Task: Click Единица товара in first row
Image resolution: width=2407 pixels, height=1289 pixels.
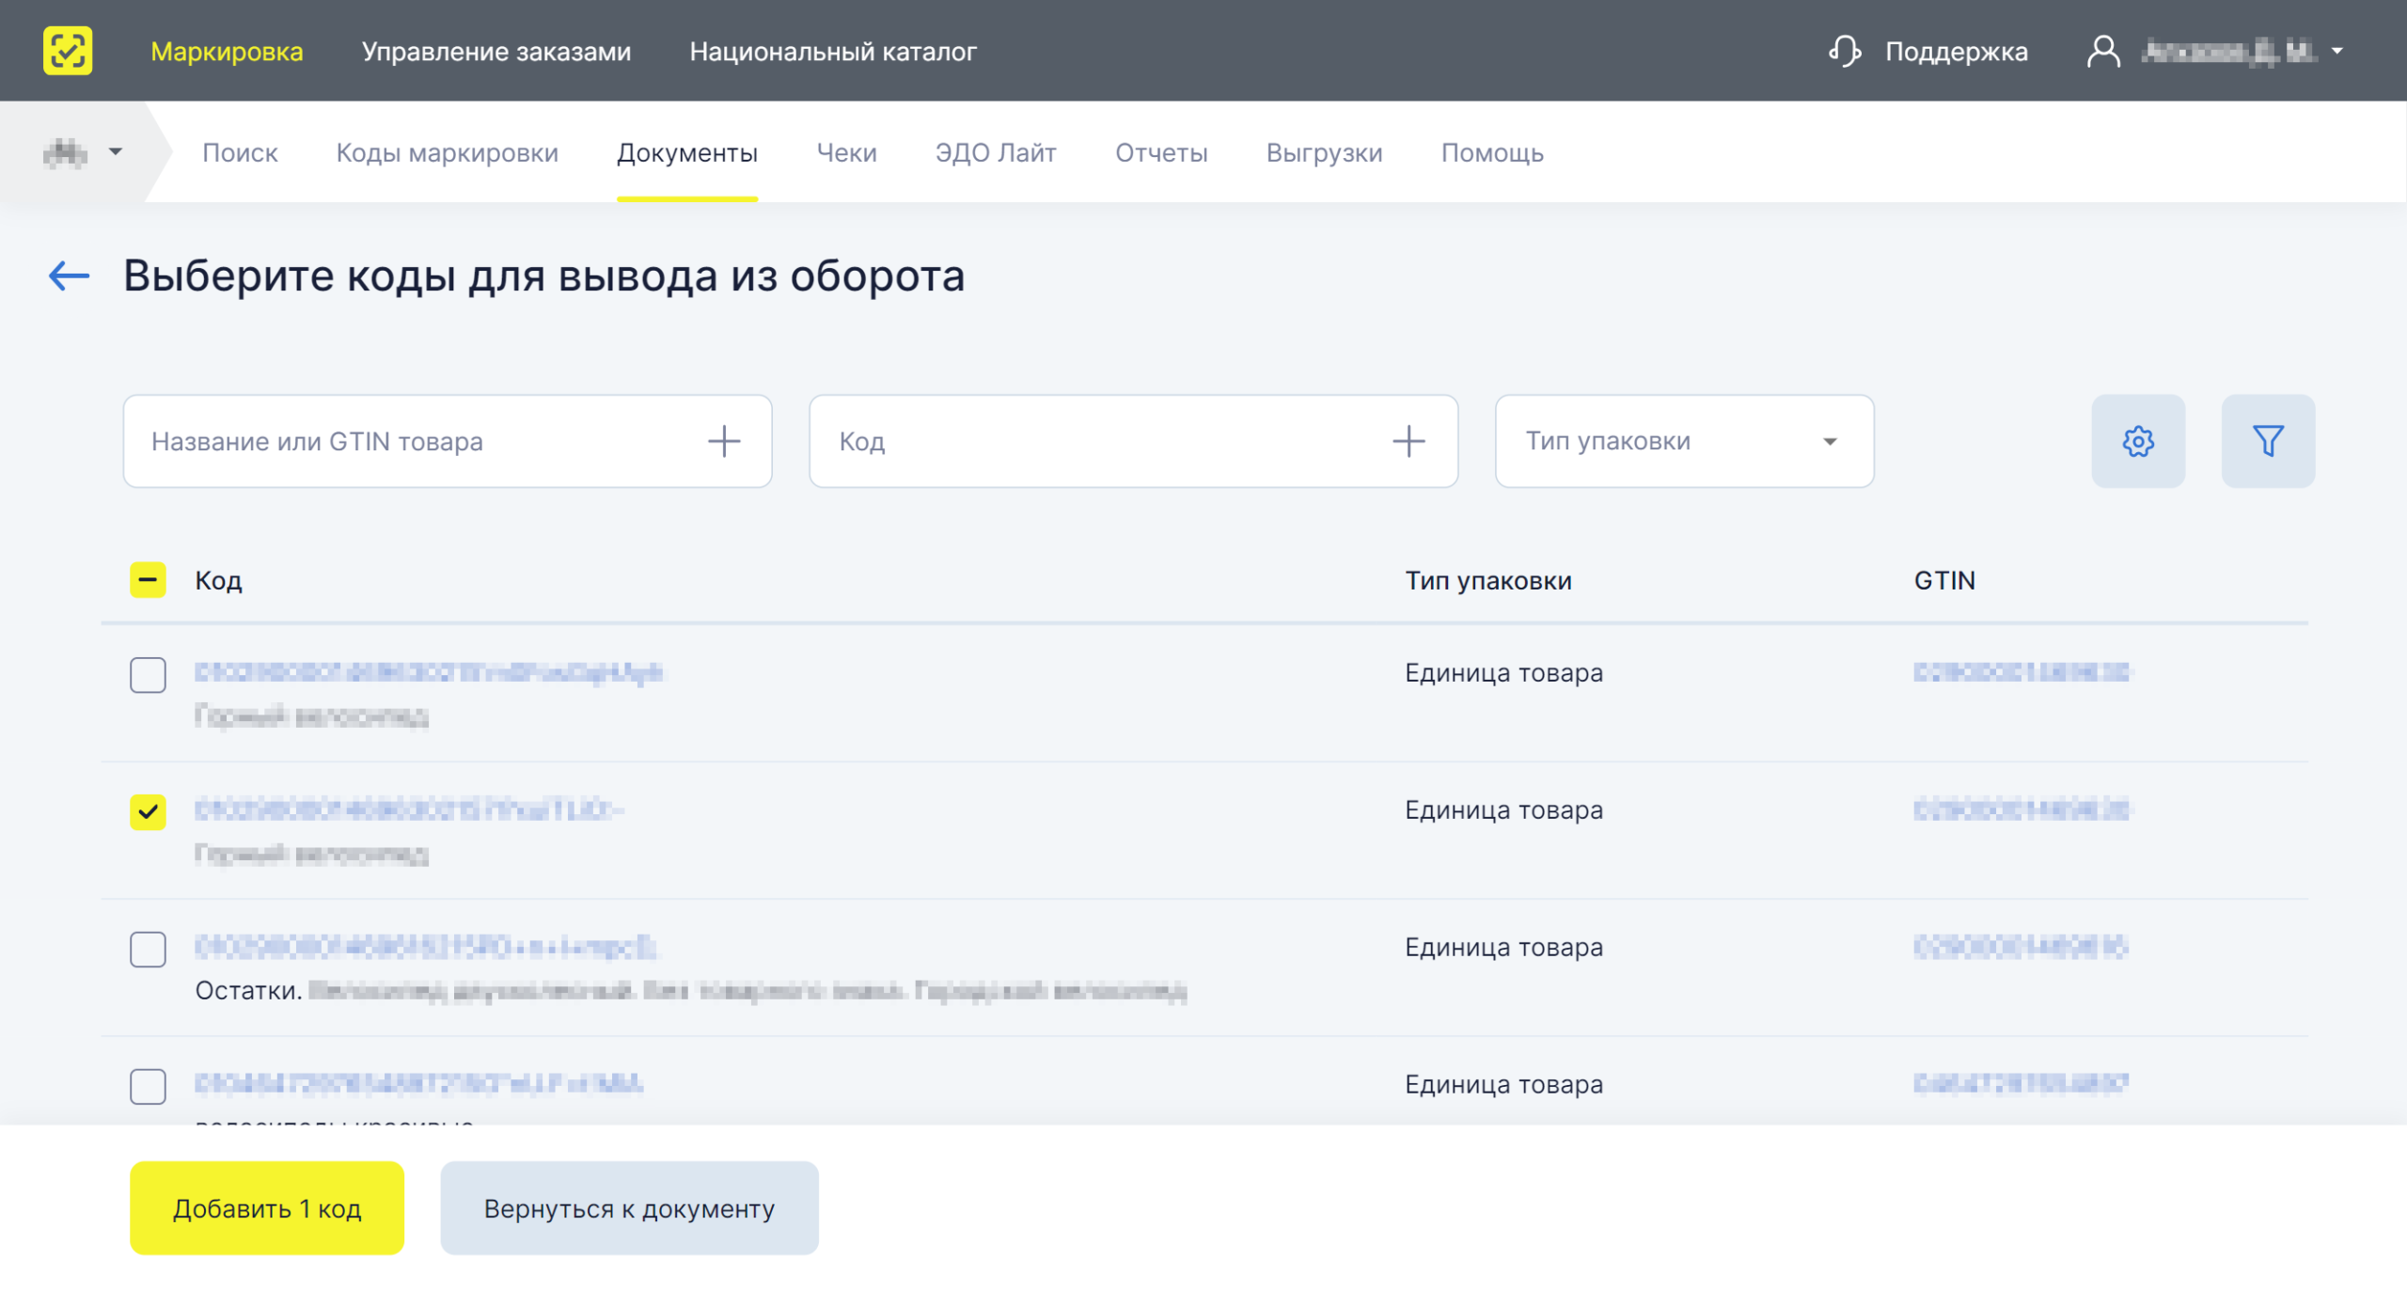Action: [1503, 672]
